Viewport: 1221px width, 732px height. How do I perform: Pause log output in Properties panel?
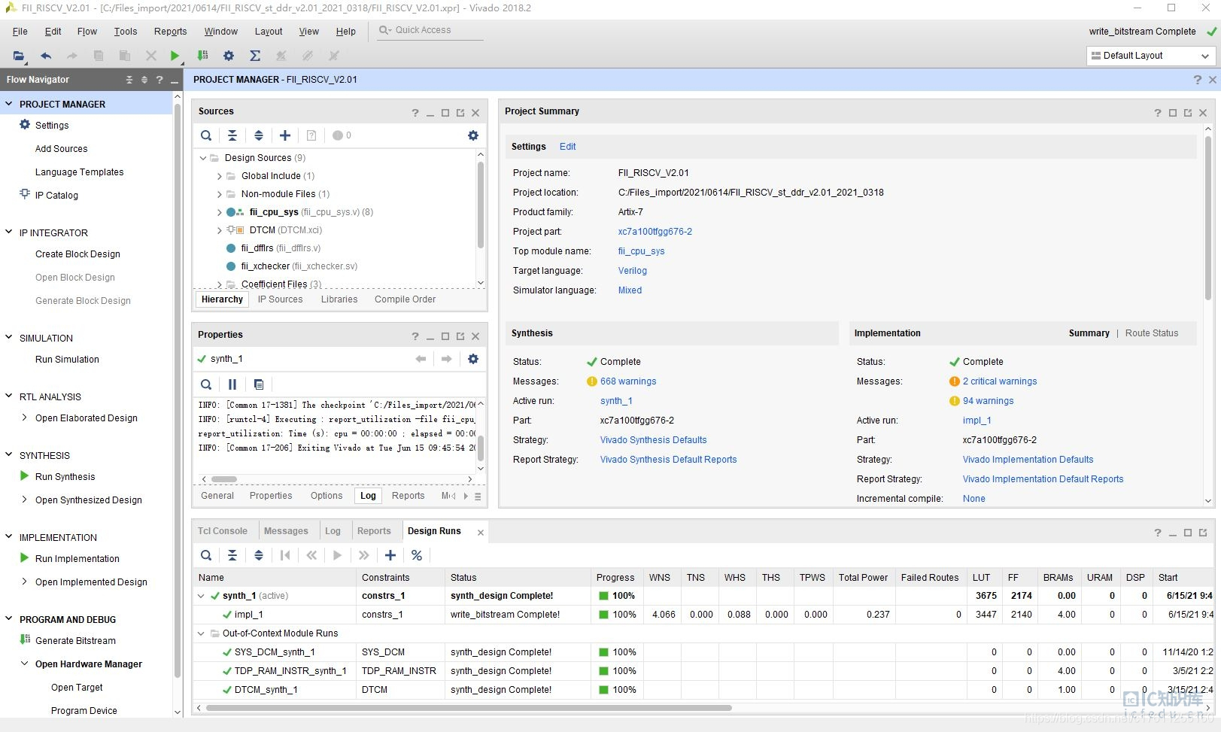click(x=232, y=384)
